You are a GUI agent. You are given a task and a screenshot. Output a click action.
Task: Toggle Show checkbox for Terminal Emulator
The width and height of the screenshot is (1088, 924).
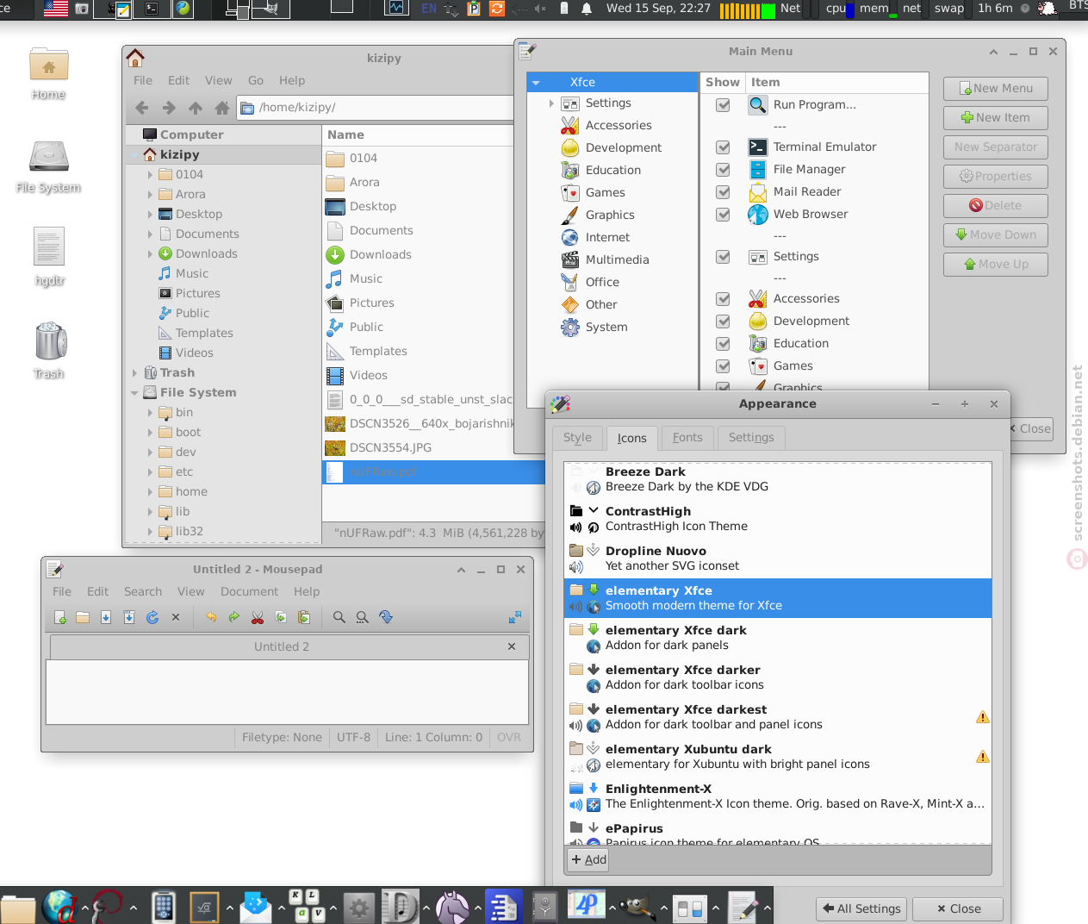tap(724, 147)
